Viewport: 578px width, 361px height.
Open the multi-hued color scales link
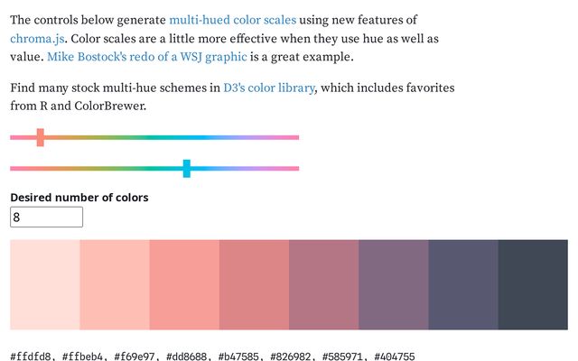[233, 20]
